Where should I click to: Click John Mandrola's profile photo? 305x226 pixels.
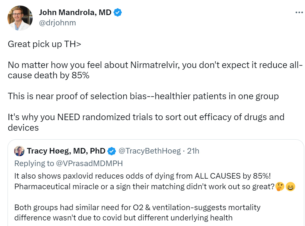point(20,18)
